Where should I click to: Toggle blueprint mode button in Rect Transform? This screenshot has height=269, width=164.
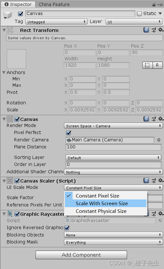(147, 65)
